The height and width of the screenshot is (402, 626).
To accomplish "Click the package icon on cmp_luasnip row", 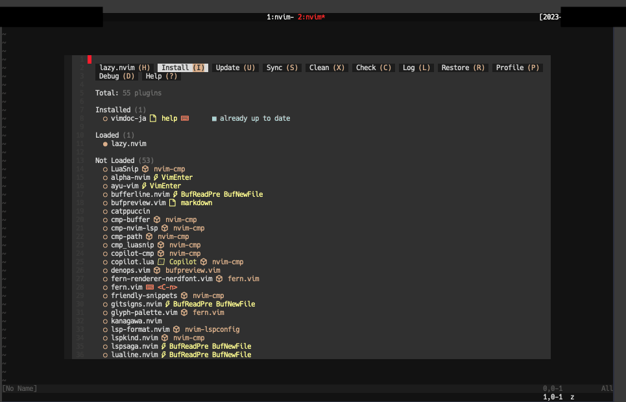I will coord(161,245).
